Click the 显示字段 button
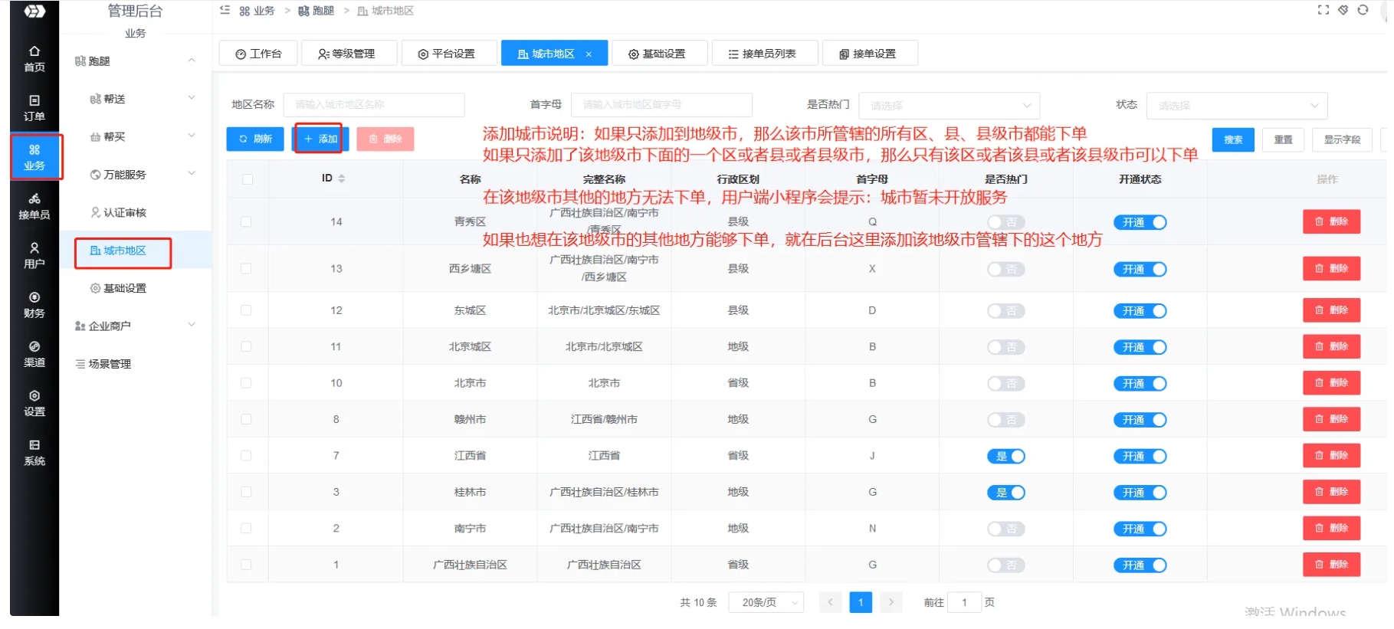 click(x=1342, y=139)
